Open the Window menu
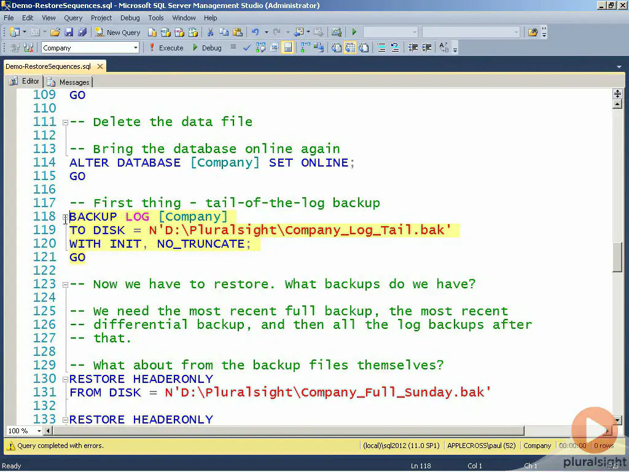The image size is (629, 472). coord(184,18)
